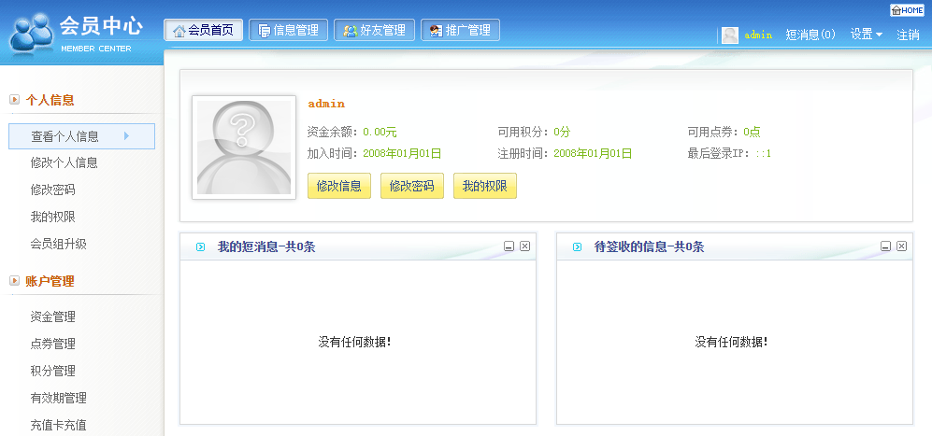Collapse the 账户管理 sidebar section

[x=14, y=280]
